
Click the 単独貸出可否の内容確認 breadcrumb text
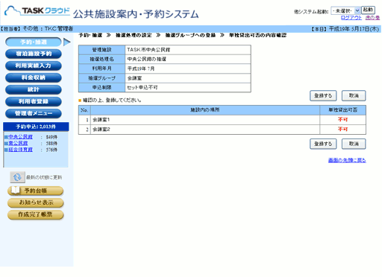[x=257, y=35]
